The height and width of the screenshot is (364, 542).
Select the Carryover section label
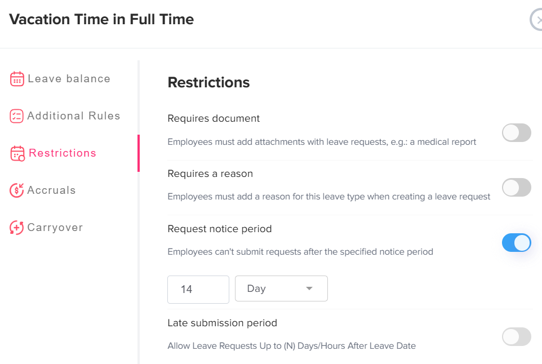[x=55, y=228]
